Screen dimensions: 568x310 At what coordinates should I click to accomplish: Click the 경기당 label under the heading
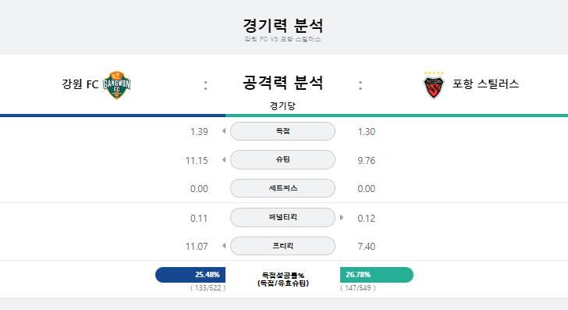282,106
